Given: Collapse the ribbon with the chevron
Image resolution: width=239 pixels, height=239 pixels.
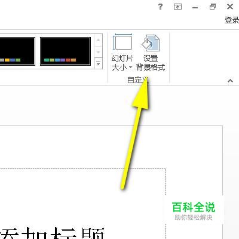Looking at the screenshot, I should pyautogui.click(x=230, y=81).
